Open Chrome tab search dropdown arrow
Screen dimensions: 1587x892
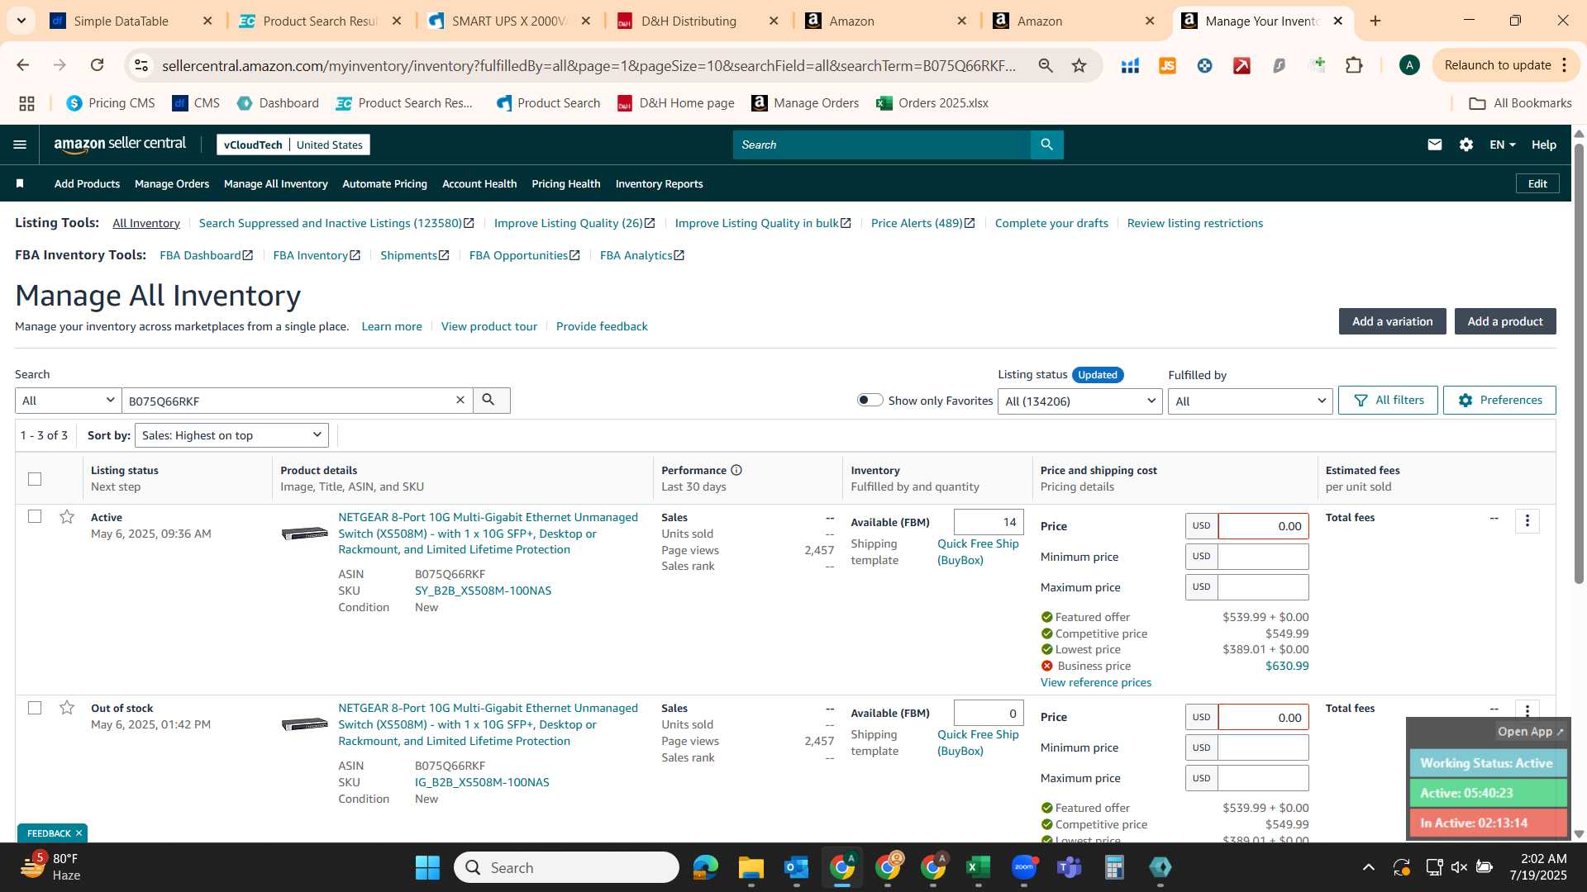point(21,21)
